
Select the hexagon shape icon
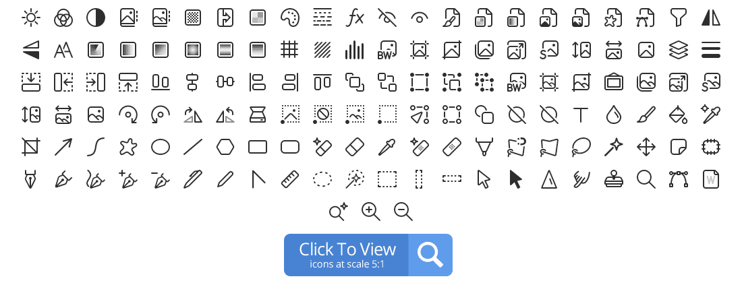pyautogui.click(x=225, y=147)
